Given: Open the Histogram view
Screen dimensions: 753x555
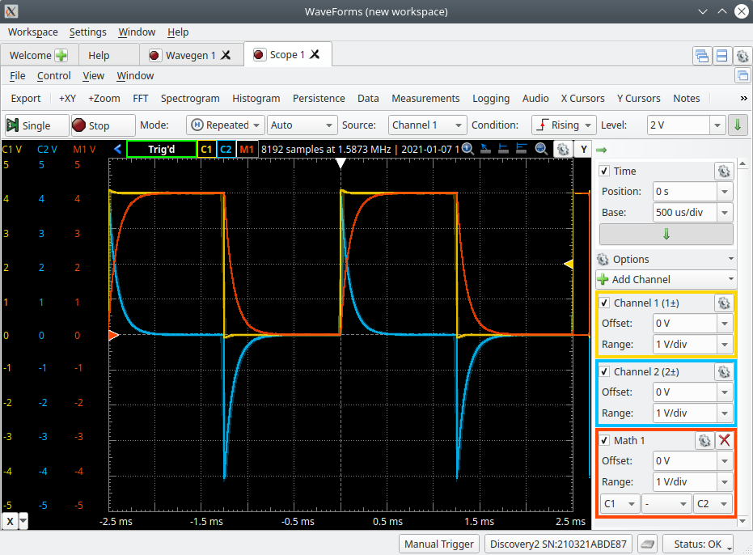Looking at the screenshot, I should [256, 98].
